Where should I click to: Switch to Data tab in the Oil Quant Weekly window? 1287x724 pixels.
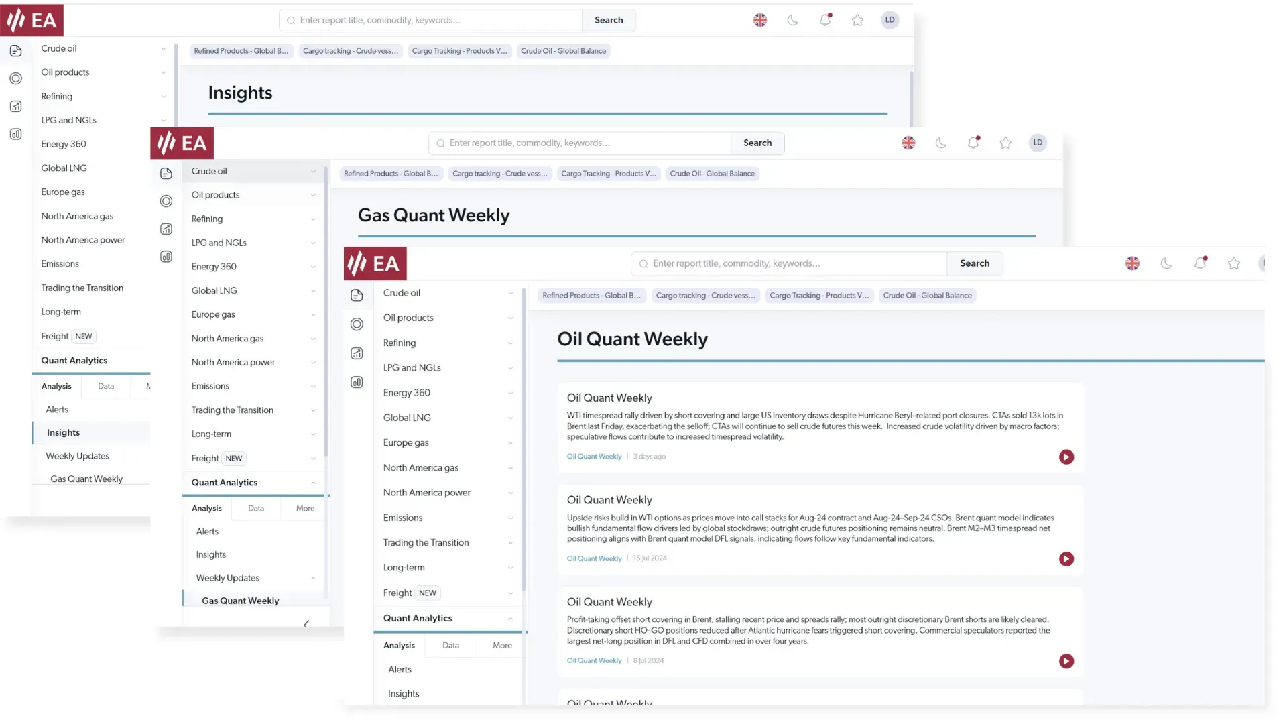(451, 646)
